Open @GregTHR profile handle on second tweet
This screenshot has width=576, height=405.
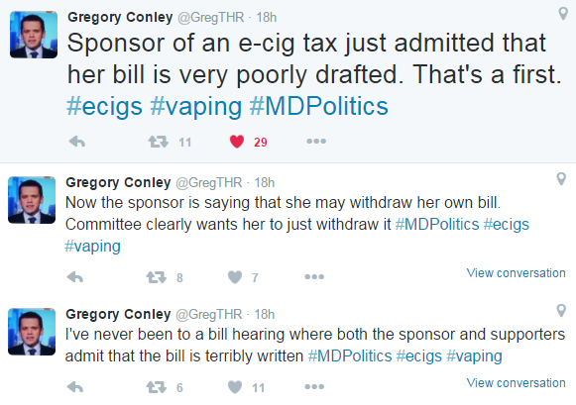pos(208,182)
